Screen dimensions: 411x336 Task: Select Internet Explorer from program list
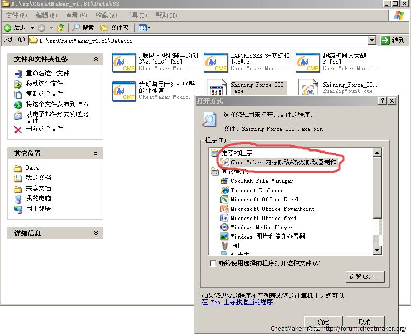point(257,190)
